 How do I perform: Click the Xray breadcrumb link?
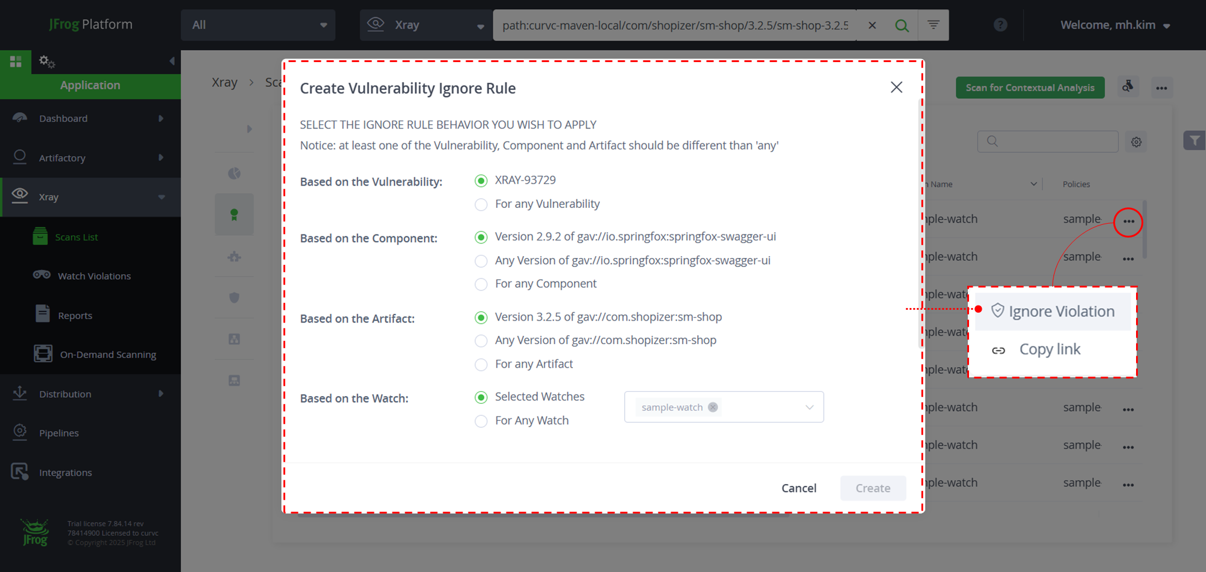pyautogui.click(x=224, y=82)
